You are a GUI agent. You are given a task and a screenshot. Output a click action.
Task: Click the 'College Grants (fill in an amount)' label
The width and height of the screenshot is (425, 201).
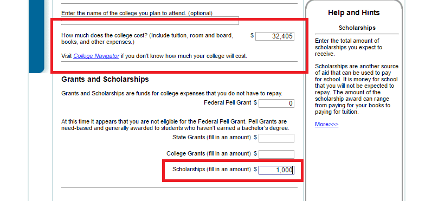click(x=208, y=154)
